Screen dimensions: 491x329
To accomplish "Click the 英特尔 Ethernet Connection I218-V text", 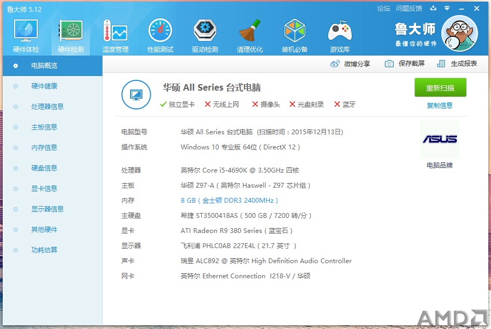I will [x=245, y=276].
